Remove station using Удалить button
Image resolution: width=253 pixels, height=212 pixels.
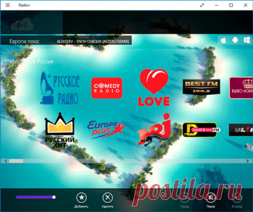tap(107, 200)
